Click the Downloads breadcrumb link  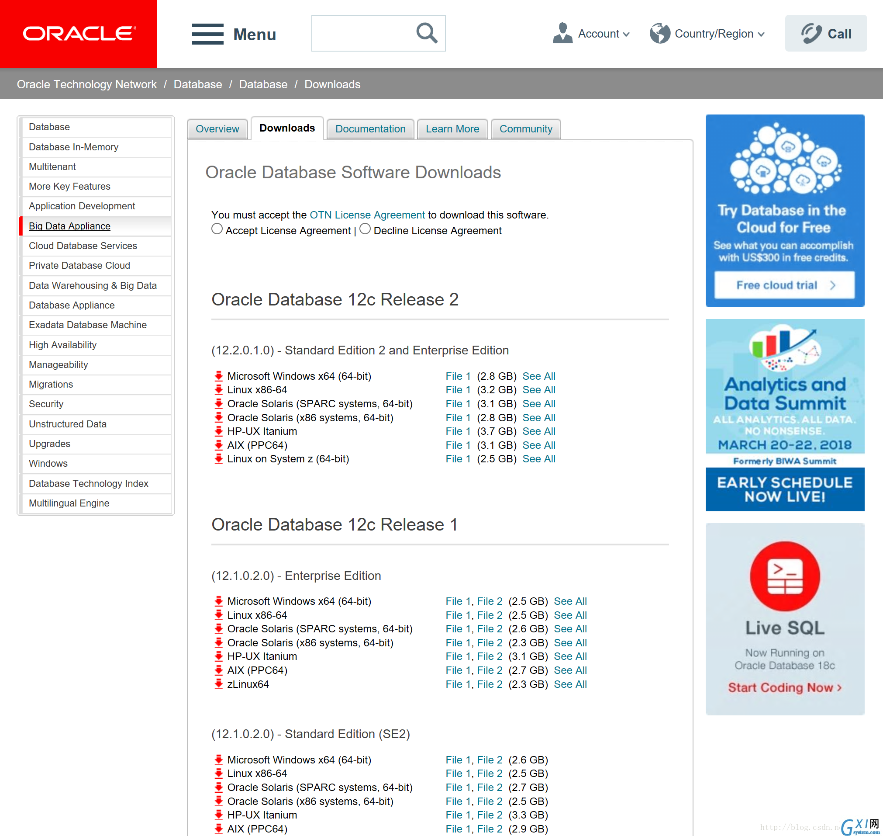coord(332,84)
